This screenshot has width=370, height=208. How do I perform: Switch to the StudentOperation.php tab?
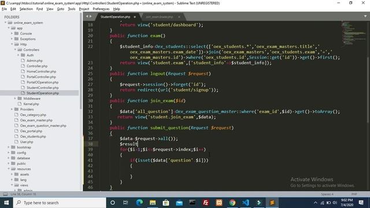[116, 17]
